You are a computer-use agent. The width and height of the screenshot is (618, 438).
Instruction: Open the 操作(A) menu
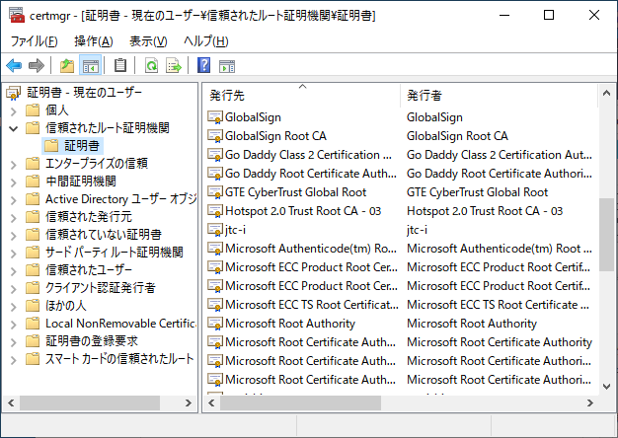(94, 41)
